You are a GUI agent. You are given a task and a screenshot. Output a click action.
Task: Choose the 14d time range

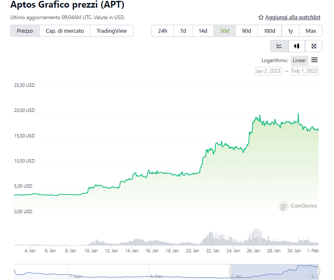(x=203, y=31)
